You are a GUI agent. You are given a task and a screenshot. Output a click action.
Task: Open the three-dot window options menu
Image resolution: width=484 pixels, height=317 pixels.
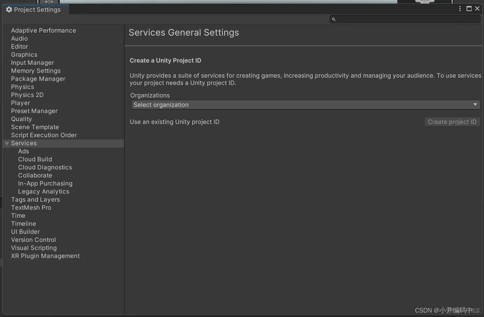[460, 9]
